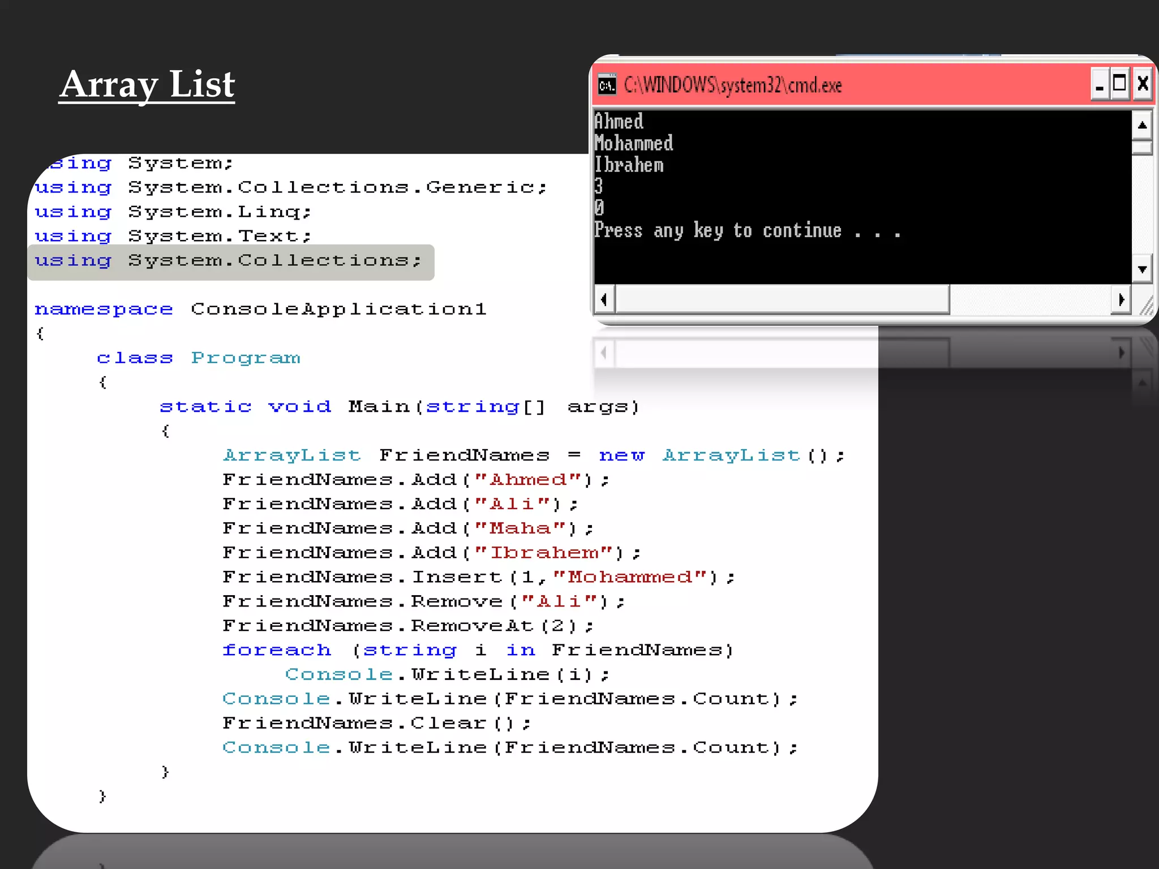This screenshot has width=1159, height=869.
Task: Click the 'Console.WriteLine(i);' line
Action: pos(447,674)
